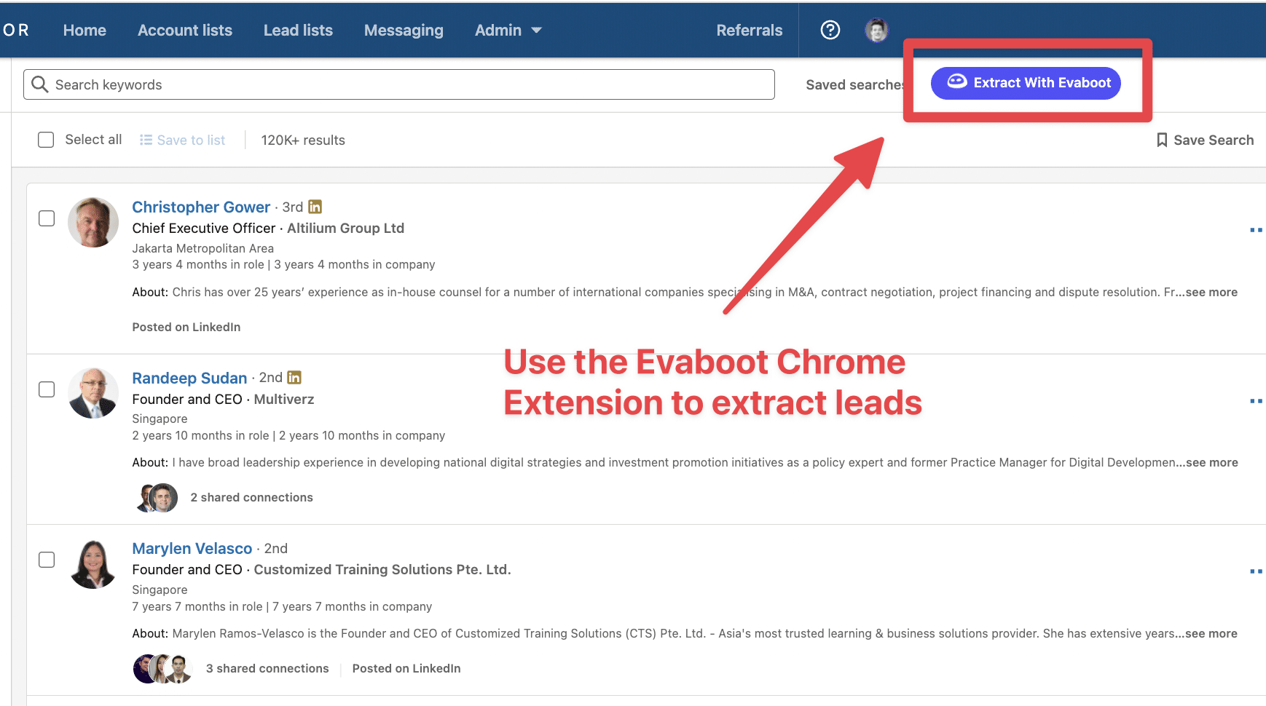Expand Marylen Velasco's About with see more
This screenshot has width=1266, height=706.
(1211, 633)
